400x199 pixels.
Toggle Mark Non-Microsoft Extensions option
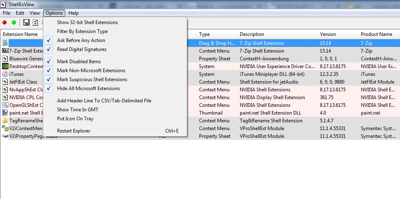pyautogui.click(x=115, y=71)
